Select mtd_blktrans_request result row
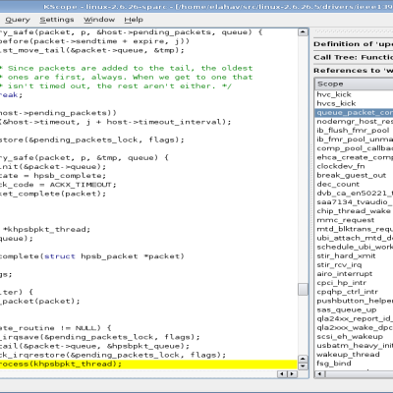Screen dimensions: 393x393 coord(354,229)
